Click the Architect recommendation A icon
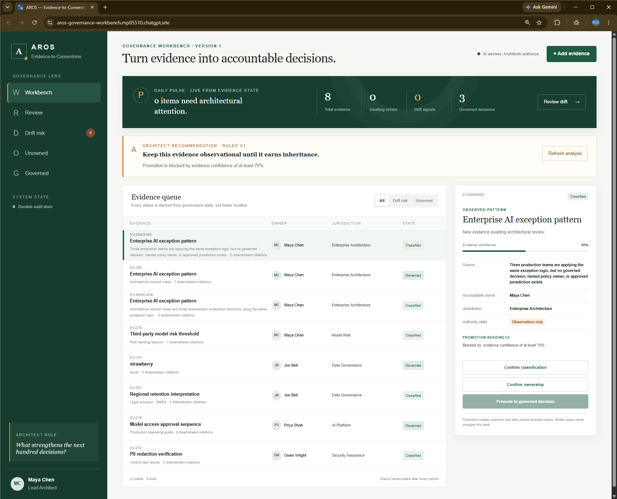The width and height of the screenshot is (617, 499). coord(134,150)
